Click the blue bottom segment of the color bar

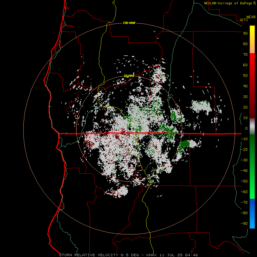tap(252, 214)
